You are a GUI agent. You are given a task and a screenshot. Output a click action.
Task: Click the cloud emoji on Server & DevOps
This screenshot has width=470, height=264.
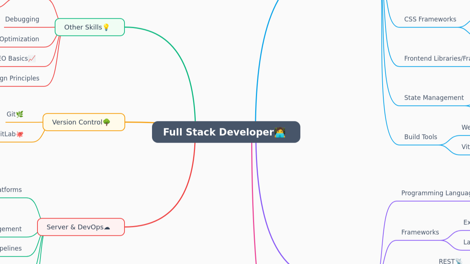click(x=107, y=227)
